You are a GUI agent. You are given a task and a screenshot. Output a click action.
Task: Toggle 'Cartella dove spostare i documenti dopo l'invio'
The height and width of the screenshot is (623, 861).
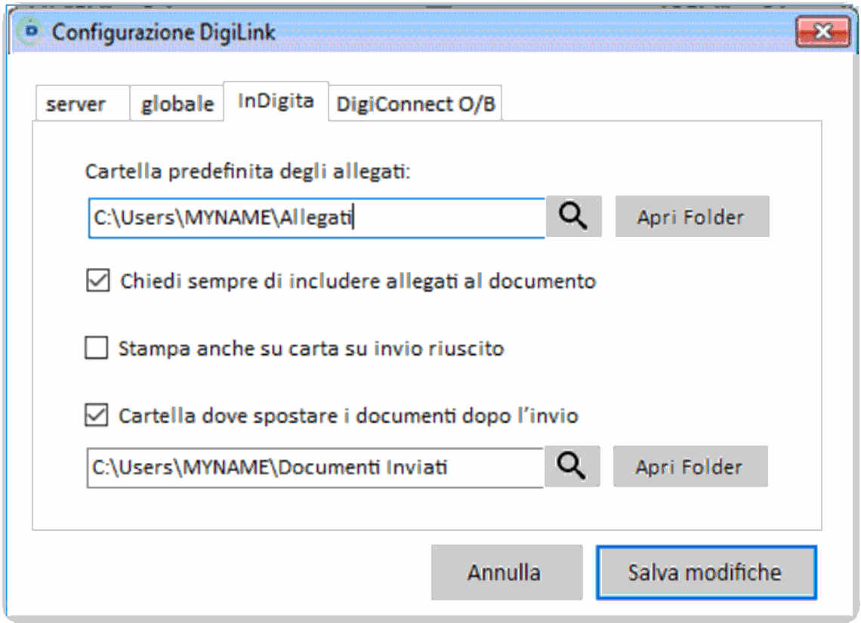97,415
